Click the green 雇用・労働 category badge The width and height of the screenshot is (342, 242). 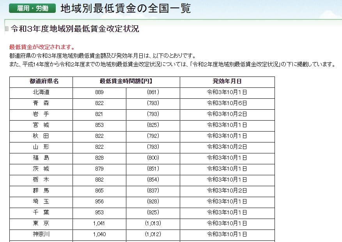click(x=32, y=8)
